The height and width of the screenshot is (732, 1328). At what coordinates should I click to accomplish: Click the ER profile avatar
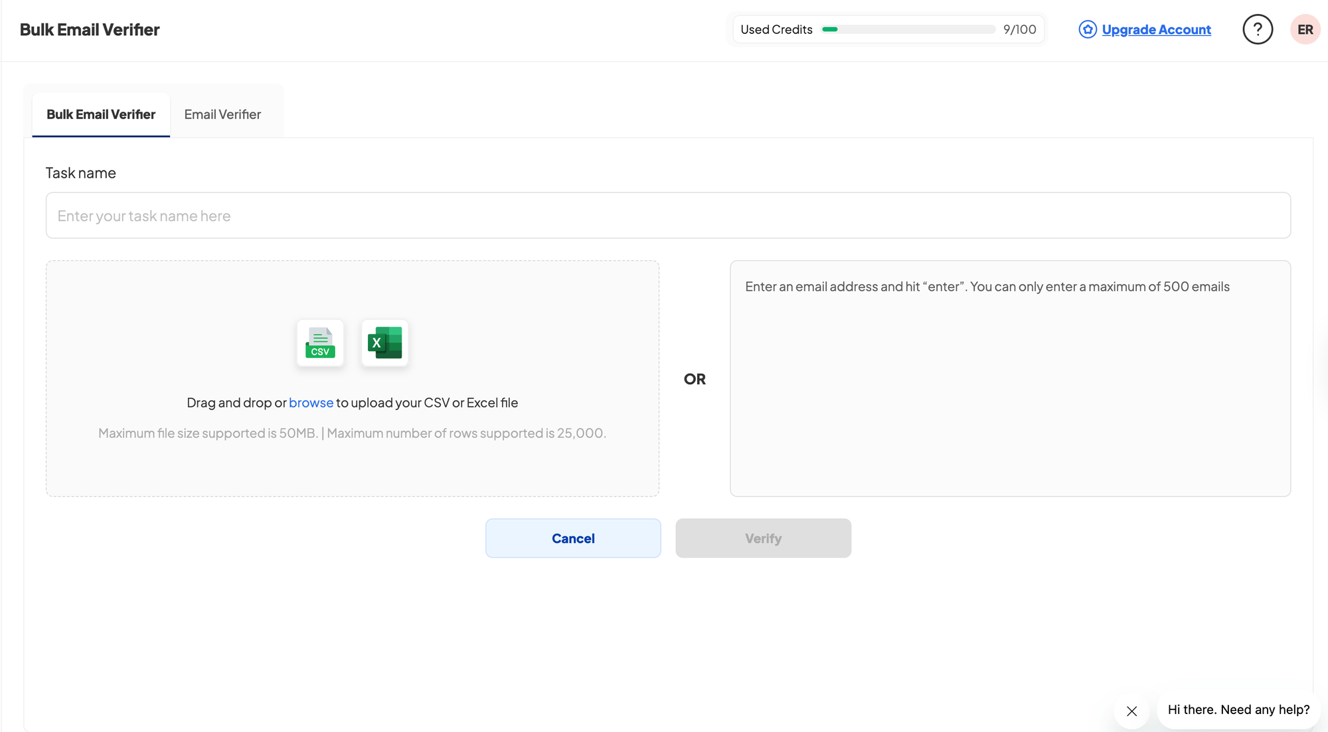pyautogui.click(x=1305, y=29)
